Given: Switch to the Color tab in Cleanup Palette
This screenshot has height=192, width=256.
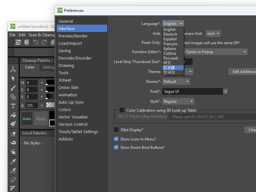Looking at the screenshot, I should tap(30, 67).
